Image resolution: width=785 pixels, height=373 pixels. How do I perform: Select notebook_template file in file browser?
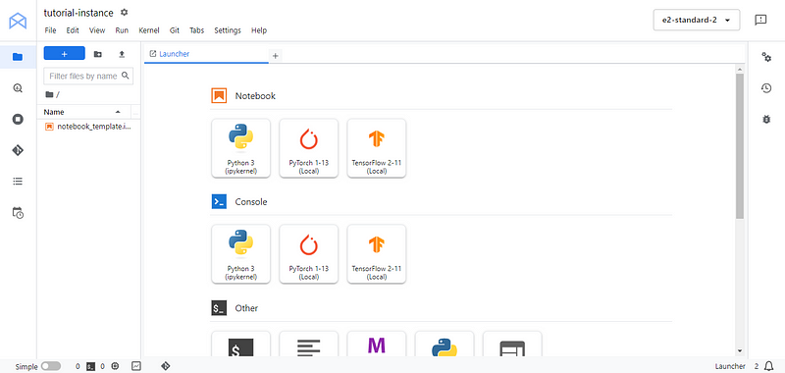[88, 127]
